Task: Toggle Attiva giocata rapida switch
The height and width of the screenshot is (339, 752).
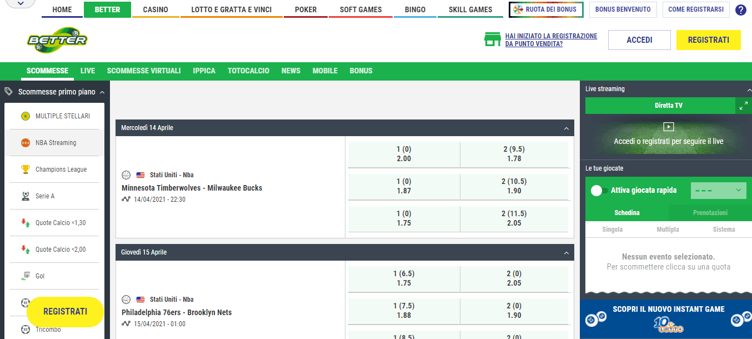Action: click(600, 191)
